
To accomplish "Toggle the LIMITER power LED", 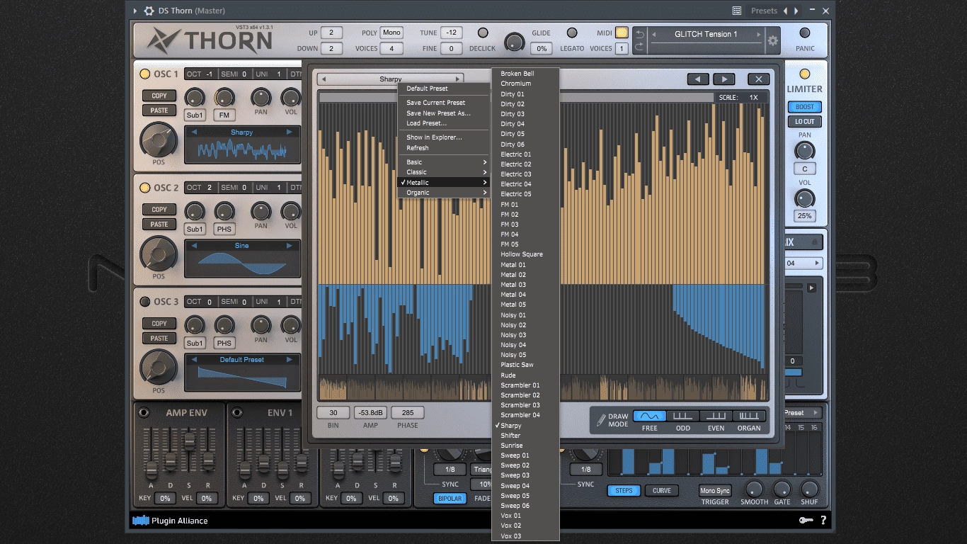I will 804,74.
